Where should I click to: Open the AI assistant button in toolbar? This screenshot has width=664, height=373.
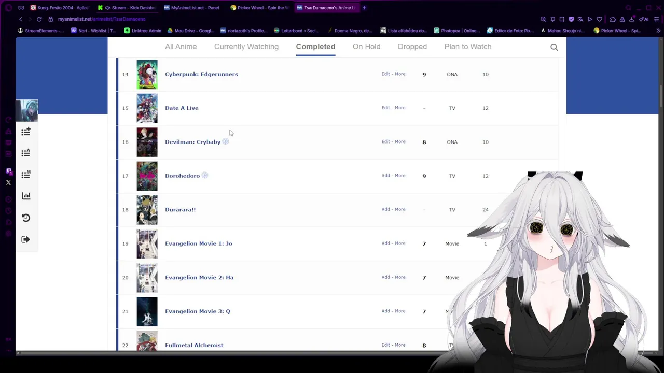tap(644, 19)
